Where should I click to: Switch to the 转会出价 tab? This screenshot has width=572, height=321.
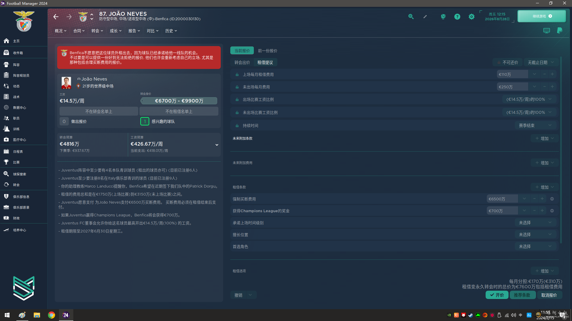pos(242,62)
